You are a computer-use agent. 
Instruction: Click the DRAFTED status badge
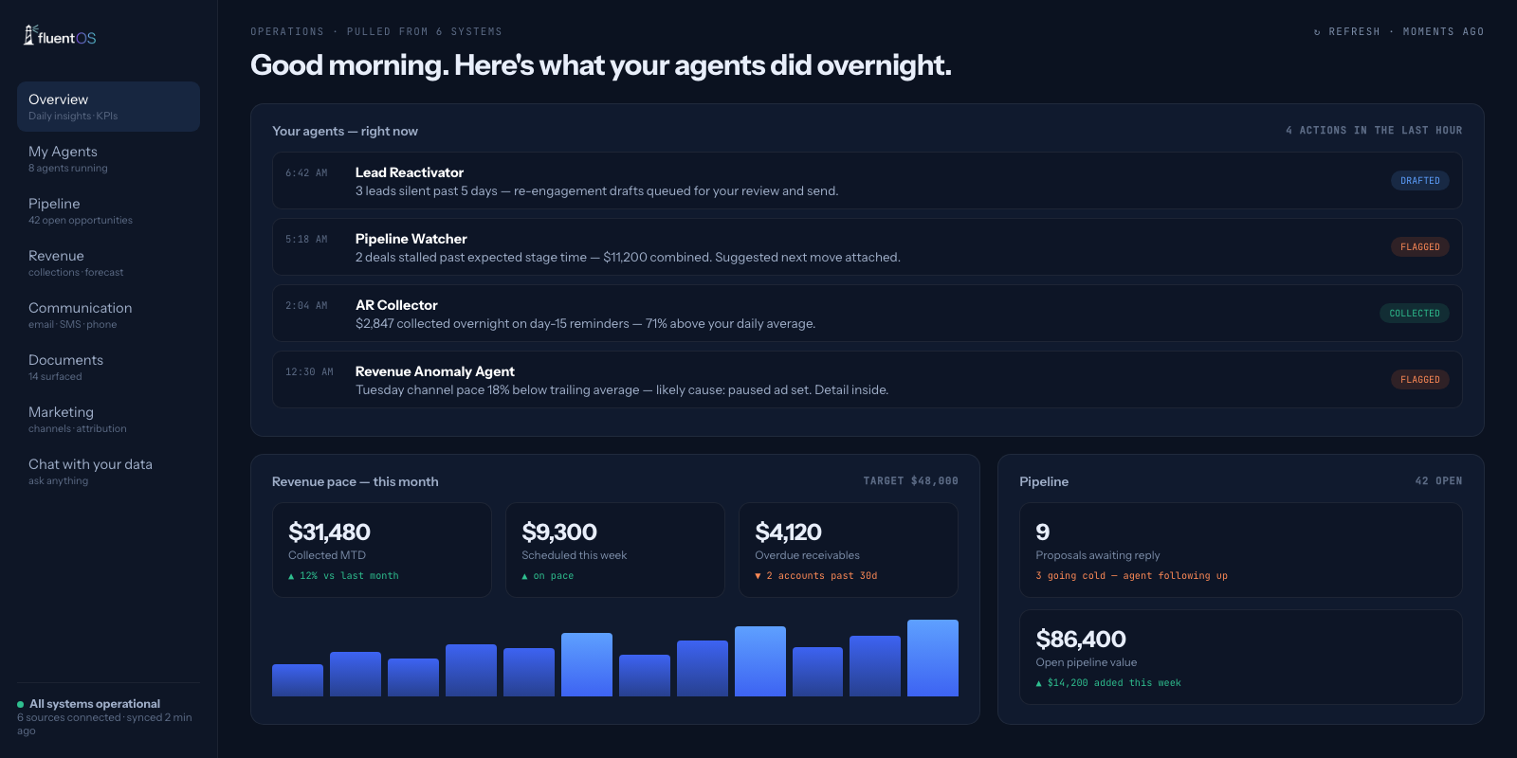(x=1419, y=181)
